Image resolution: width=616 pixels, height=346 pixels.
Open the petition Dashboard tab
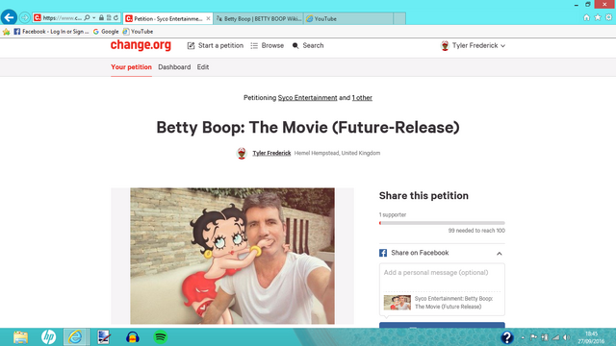tap(174, 67)
